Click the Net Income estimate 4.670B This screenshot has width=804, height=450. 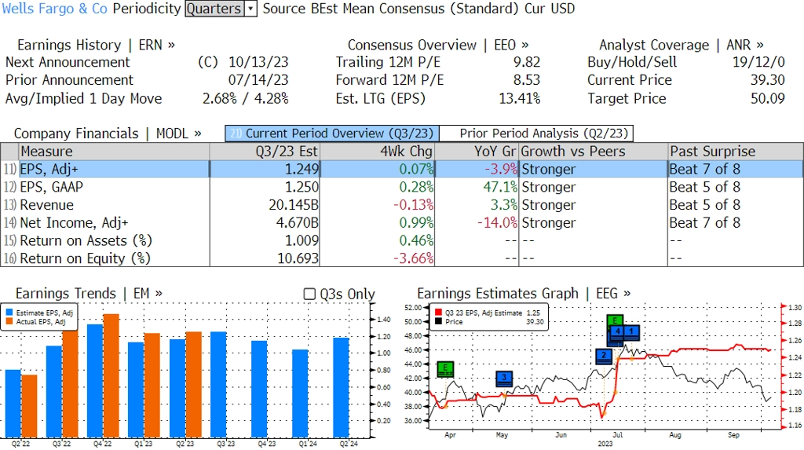298,223
